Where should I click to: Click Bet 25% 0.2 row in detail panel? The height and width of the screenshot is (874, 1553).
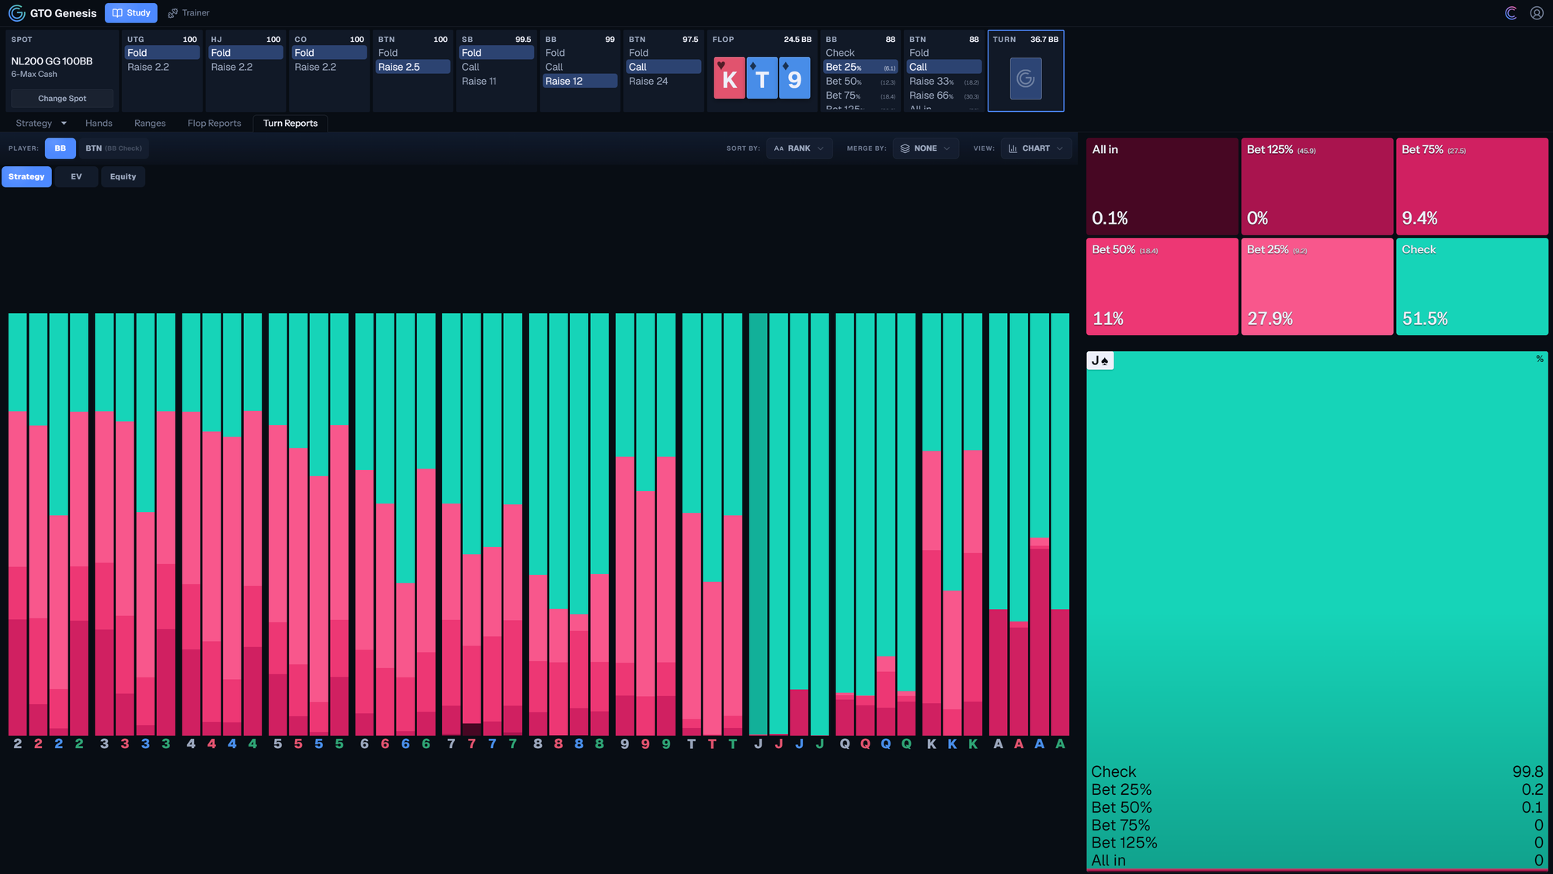pyautogui.click(x=1317, y=789)
